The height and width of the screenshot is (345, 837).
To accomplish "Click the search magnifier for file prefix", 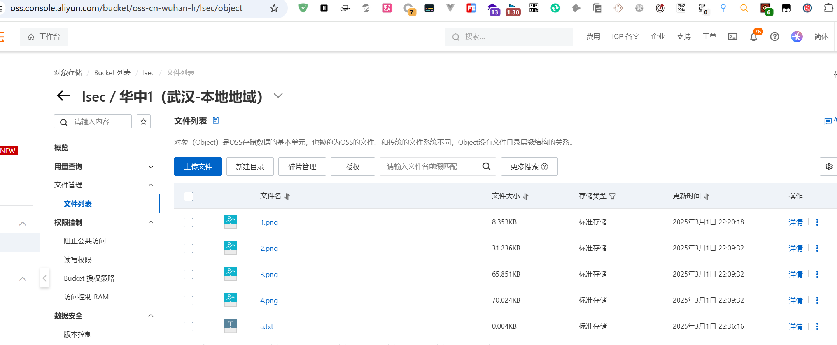I will [x=486, y=166].
